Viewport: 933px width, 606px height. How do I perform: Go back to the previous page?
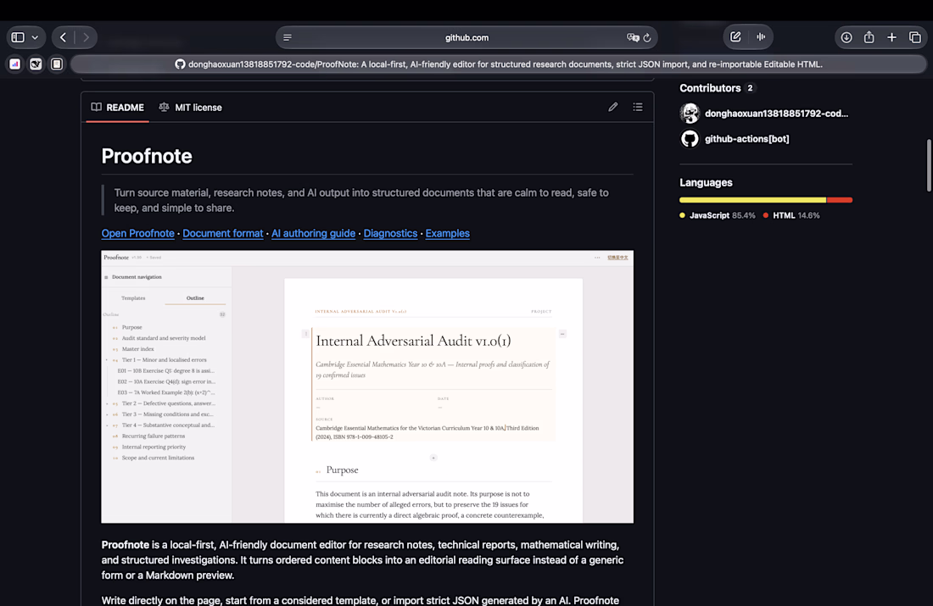click(x=63, y=37)
